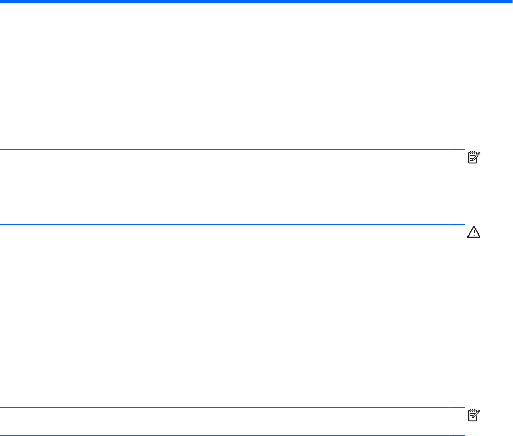Click the thick blue header bar
The height and width of the screenshot is (436, 513).
256,2
